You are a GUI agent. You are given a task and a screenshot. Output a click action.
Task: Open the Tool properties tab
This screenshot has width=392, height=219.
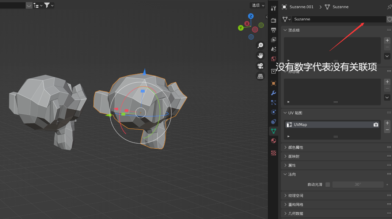point(274,8)
